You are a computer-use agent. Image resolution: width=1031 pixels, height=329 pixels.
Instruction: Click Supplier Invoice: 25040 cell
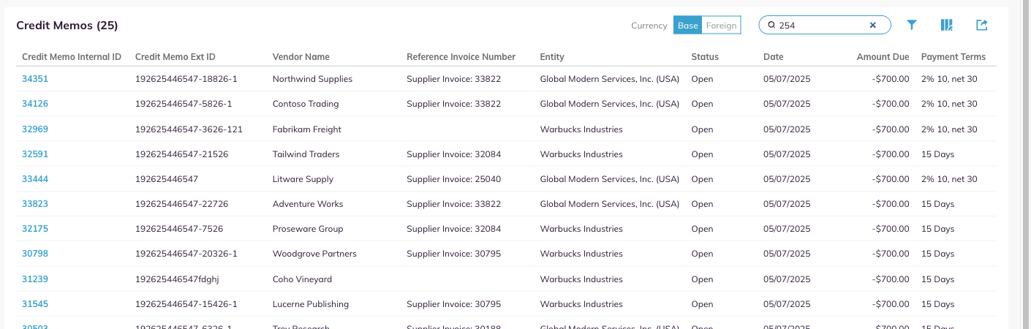click(454, 179)
